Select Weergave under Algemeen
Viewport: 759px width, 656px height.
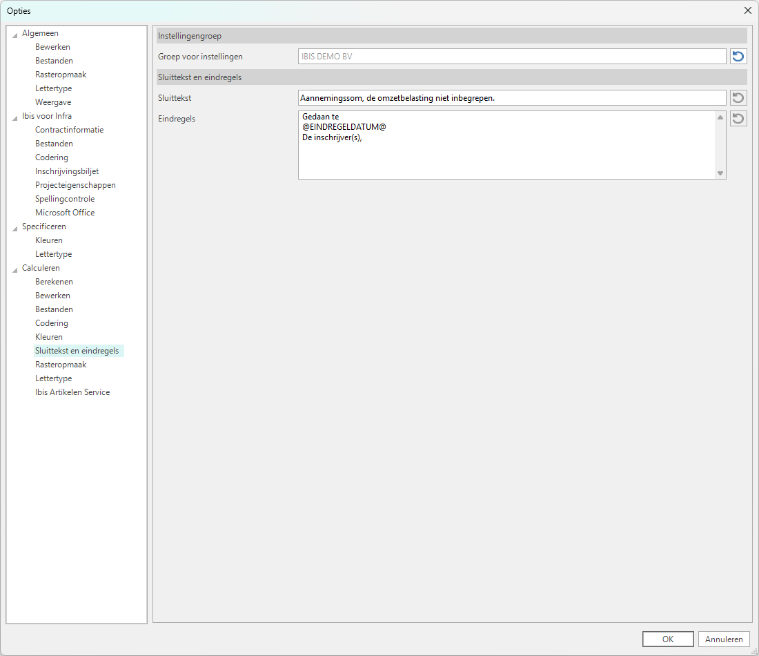click(x=53, y=102)
